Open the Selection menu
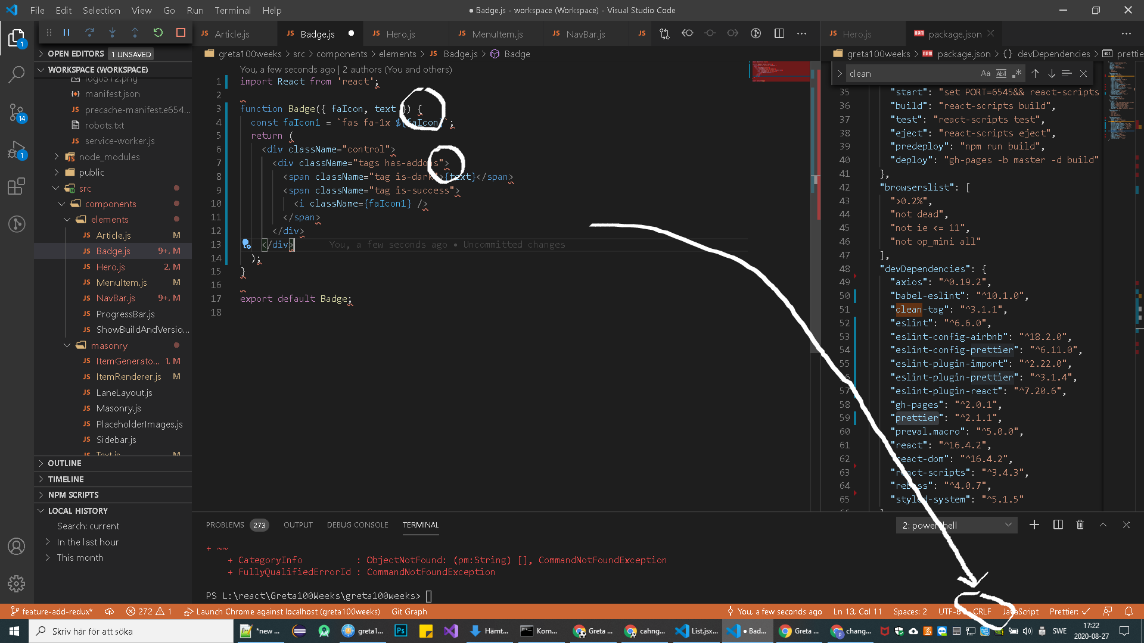1144x643 pixels. (101, 10)
